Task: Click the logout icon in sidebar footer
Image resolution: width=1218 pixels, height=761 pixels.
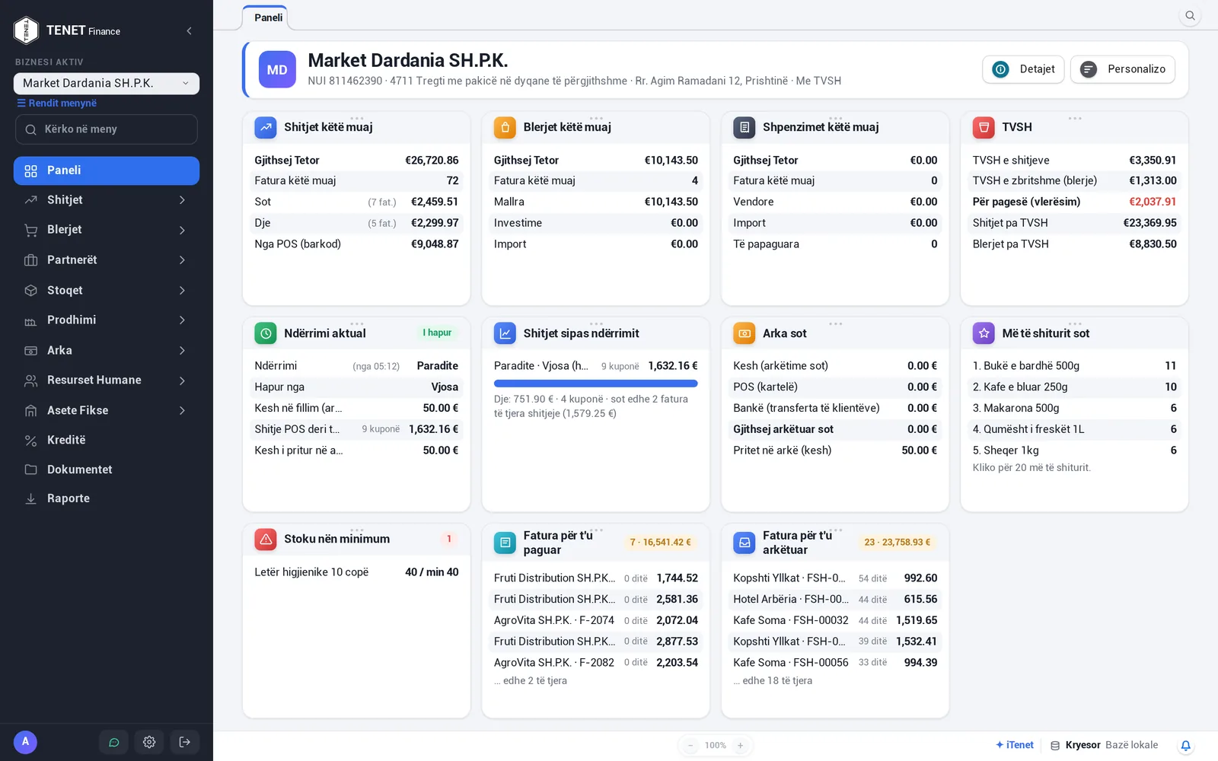Action: 185,742
